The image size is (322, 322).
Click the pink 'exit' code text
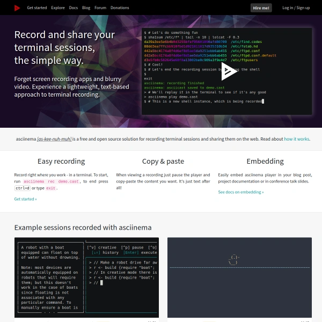coord(51,188)
